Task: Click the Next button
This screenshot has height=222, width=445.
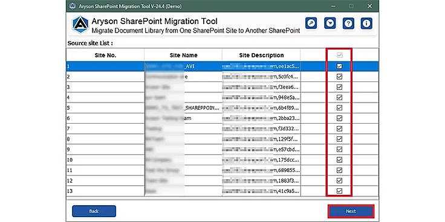Action: pos(351,211)
